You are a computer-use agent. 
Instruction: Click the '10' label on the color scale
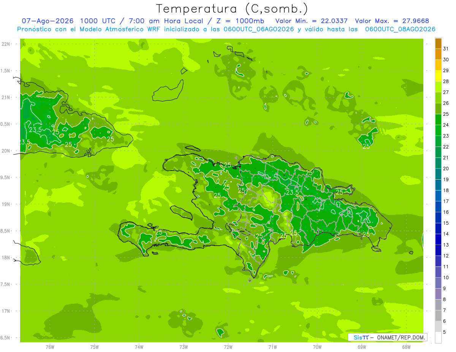pyautogui.click(x=446, y=278)
